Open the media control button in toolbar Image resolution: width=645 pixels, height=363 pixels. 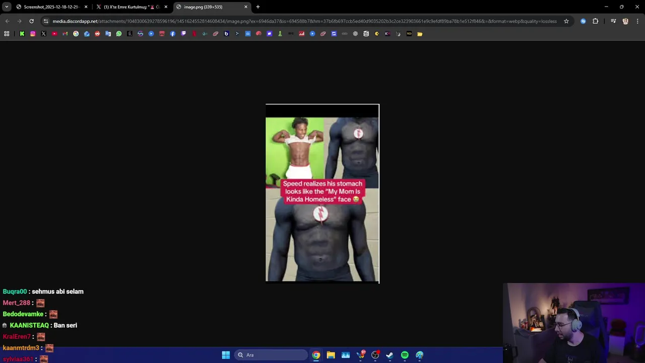(613, 21)
